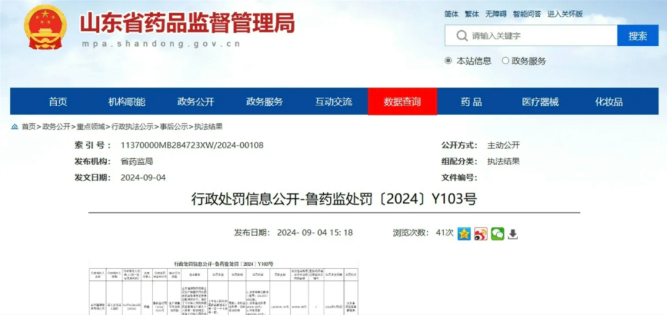Click the 主动公开 disclosure method text
This screenshot has height=315, width=667.
tap(504, 145)
